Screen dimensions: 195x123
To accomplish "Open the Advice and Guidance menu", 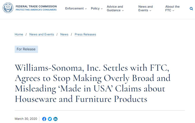I will point(115,8).
